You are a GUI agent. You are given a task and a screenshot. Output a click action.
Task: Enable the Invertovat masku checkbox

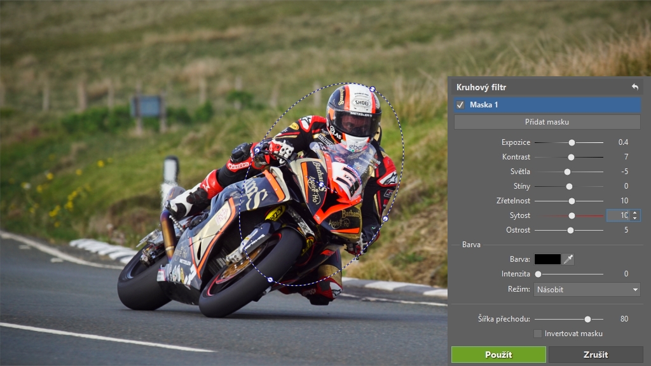(x=538, y=334)
